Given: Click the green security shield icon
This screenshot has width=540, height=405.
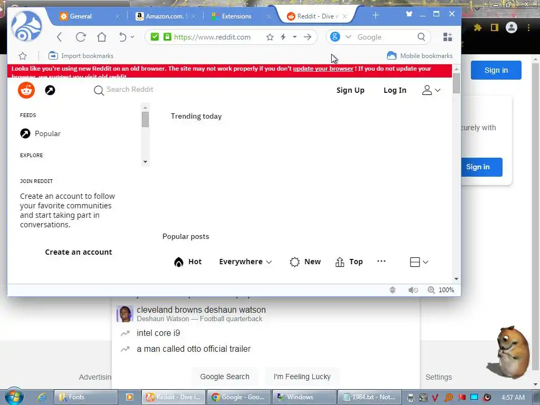Looking at the screenshot, I should [155, 36].
